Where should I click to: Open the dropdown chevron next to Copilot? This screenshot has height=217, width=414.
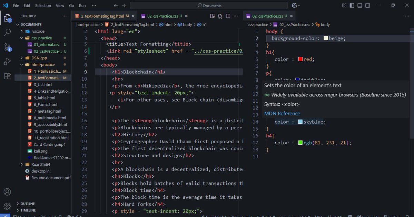click(299, 6)
